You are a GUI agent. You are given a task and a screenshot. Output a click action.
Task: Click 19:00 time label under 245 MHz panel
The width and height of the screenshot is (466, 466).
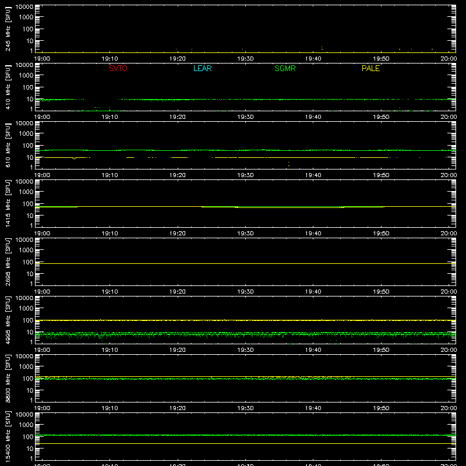tap(42, 59)
